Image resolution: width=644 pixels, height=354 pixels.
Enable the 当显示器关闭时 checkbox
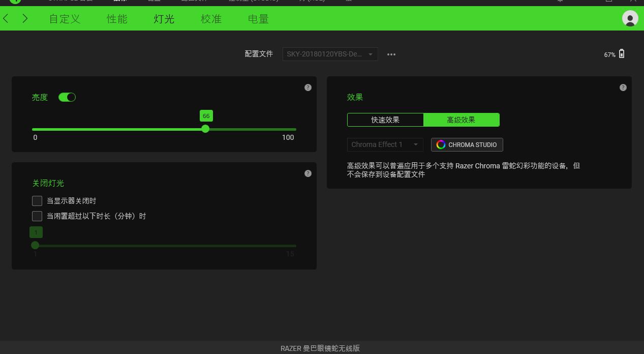37,200
